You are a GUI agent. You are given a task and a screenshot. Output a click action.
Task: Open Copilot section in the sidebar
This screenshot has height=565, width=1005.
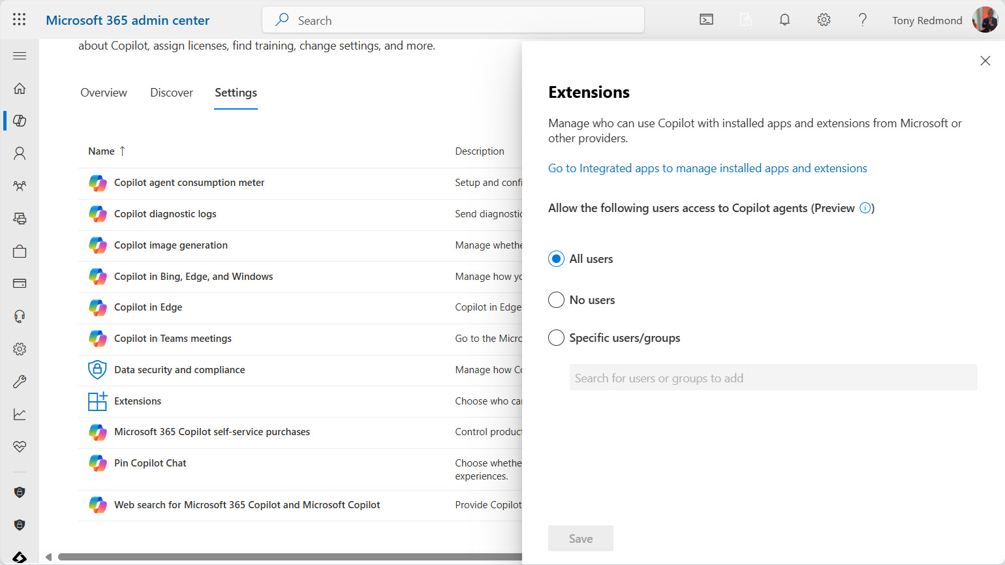click(20, 121)
